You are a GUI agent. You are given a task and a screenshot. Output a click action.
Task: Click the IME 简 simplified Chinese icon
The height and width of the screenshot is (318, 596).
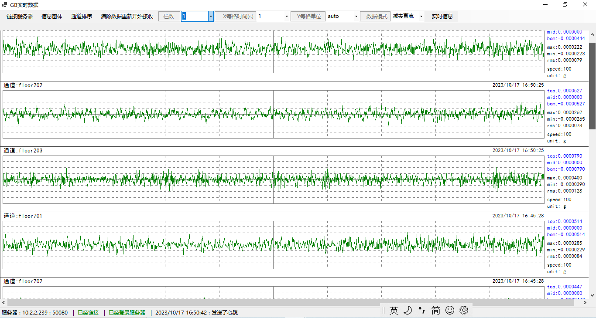[x=436, y=310]
